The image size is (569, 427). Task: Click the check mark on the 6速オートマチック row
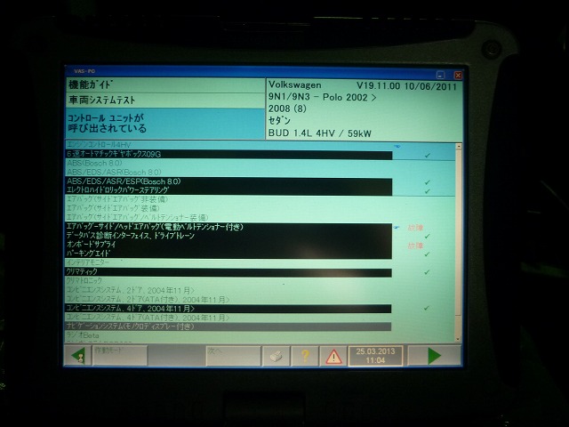point(428,155)
